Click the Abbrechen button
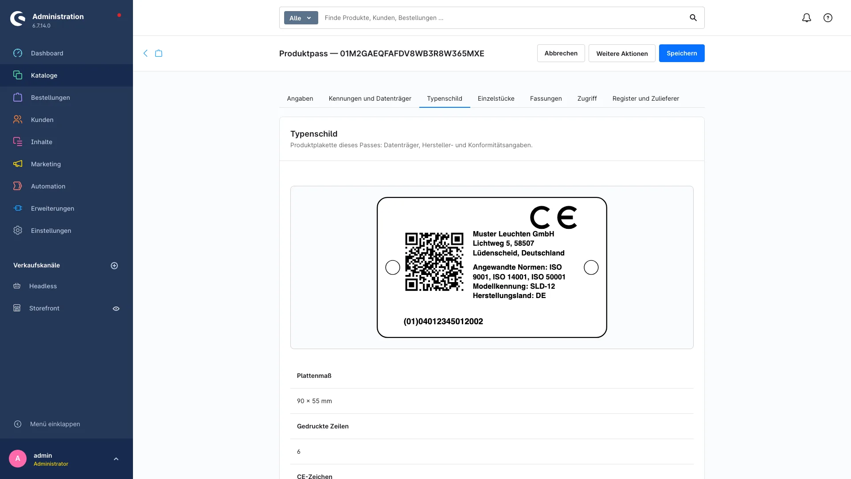 [x=561, y=53]
